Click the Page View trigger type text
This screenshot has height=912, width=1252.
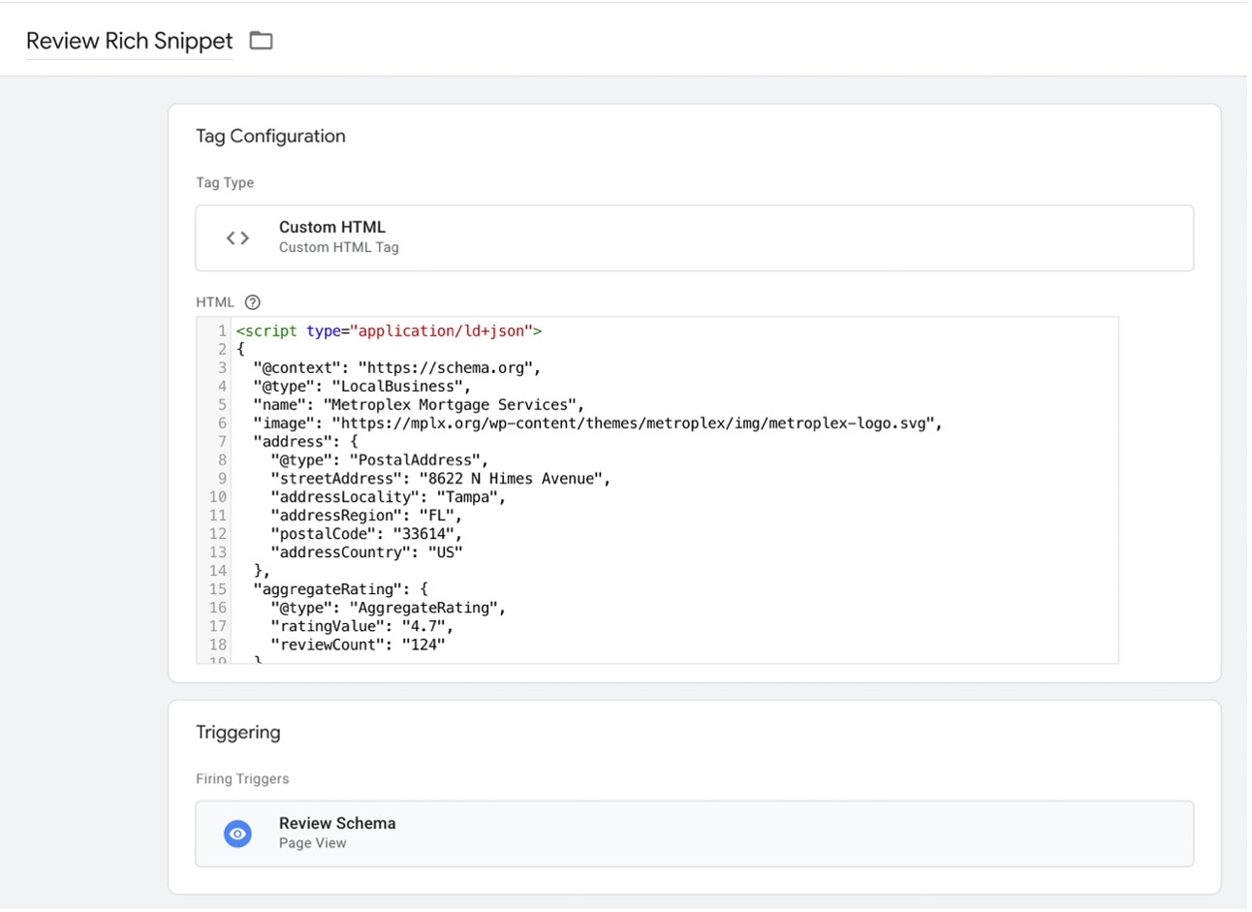click(312, 843)
